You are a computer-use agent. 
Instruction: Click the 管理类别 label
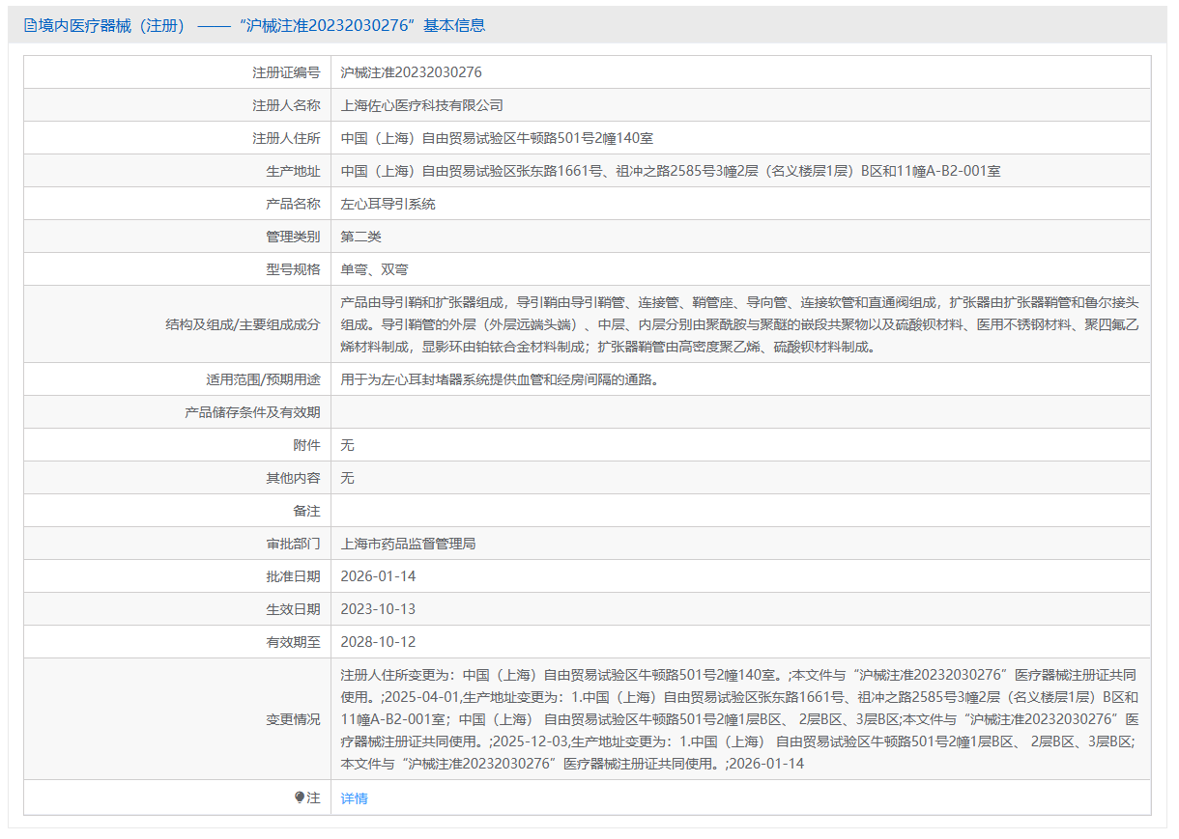pyautogui.click(x=293, y=237)
